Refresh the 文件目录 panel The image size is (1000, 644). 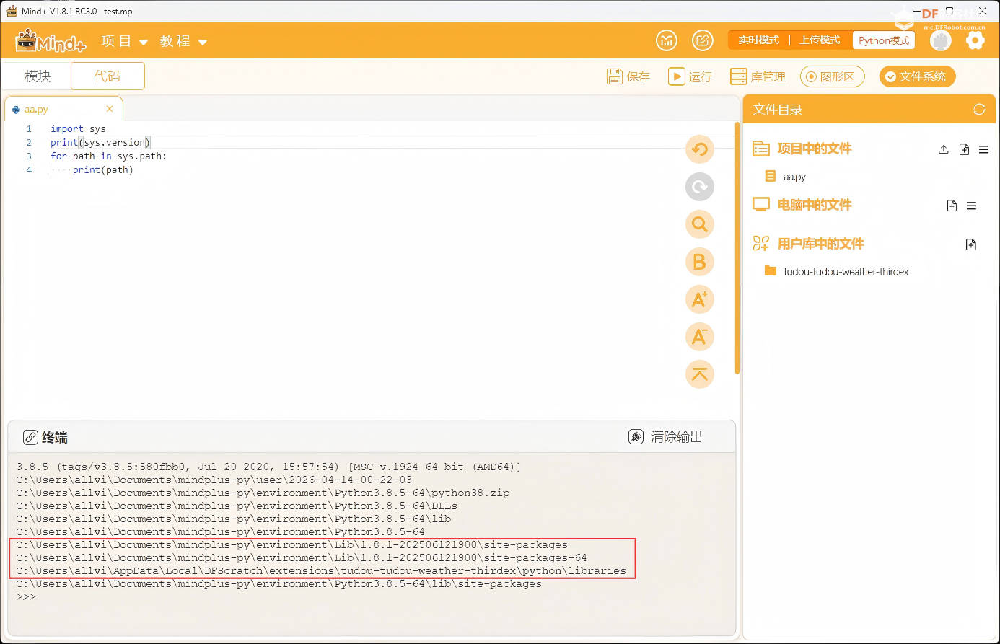[979, 109]
